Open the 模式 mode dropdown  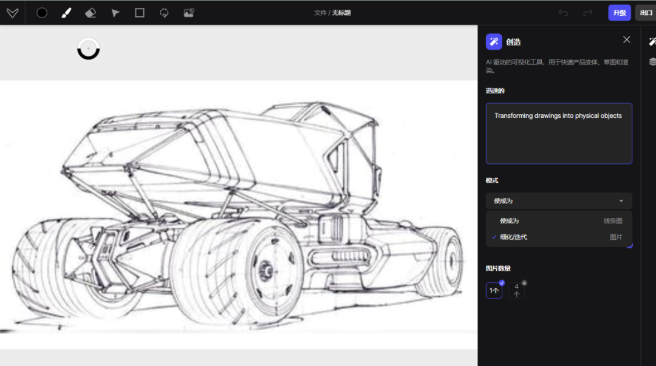pos(559,201)
